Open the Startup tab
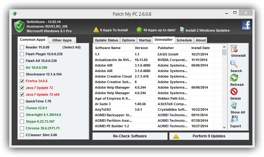 [145, 40]
